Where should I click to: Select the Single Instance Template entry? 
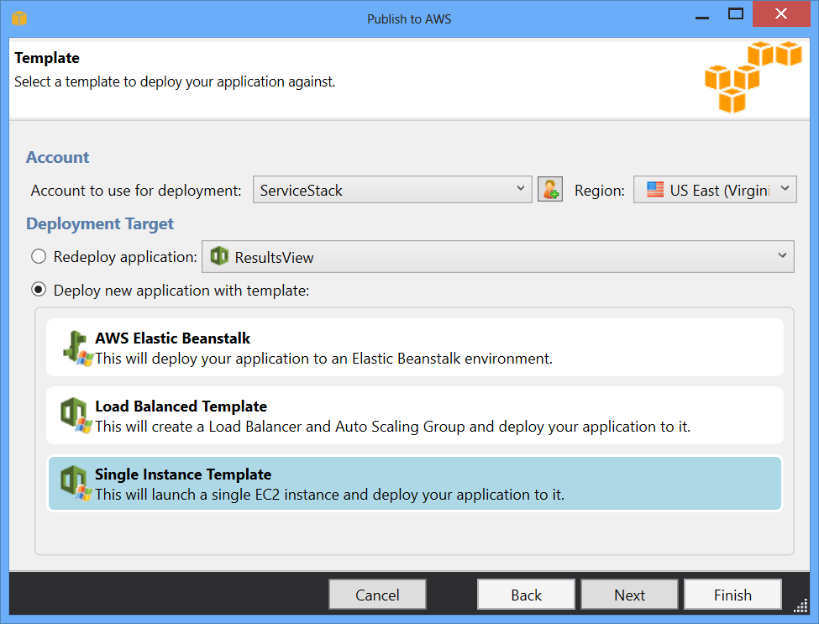416,483
